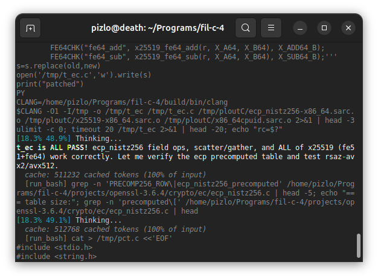Open a new terminal tab
378x279 pixels.
point(30,28)
